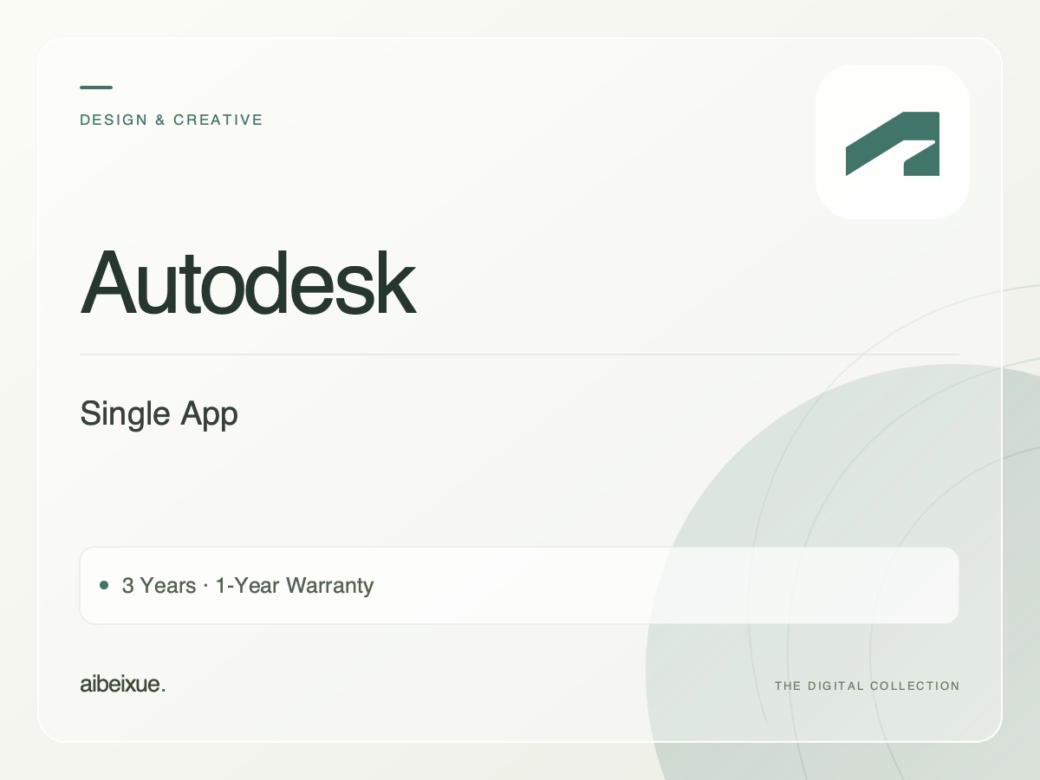Select the 'DESIGN & CREATIVE' category label
The image size is (1040, 780).
point(172,120)
